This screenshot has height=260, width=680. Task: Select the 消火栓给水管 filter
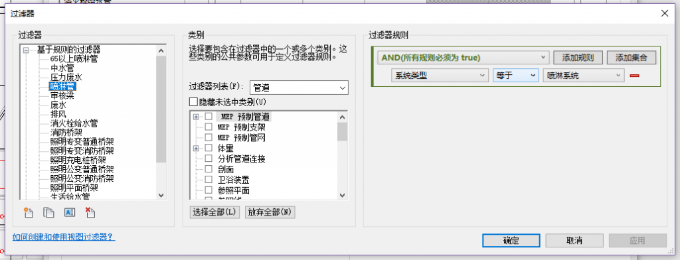pyautogui.click(x=74, y=123)
